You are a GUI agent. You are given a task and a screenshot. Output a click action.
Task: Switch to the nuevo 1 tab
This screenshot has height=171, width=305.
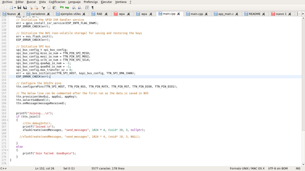[281, 14]
